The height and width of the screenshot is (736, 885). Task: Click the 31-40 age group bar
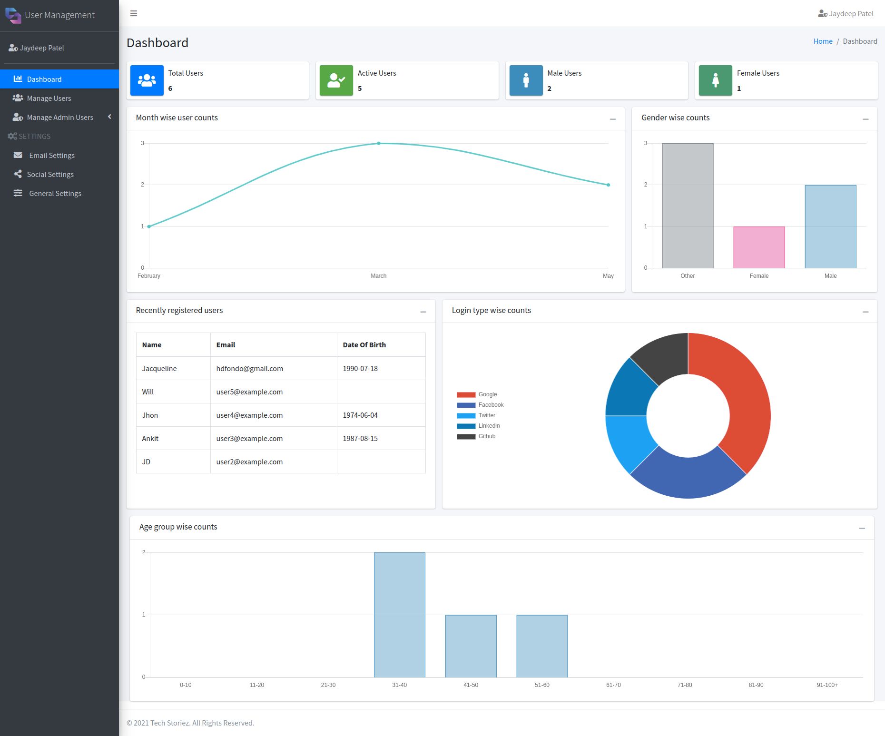399,614
